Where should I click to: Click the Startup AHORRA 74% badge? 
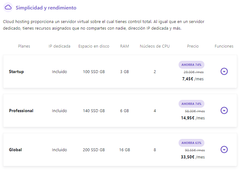point(191,65)
